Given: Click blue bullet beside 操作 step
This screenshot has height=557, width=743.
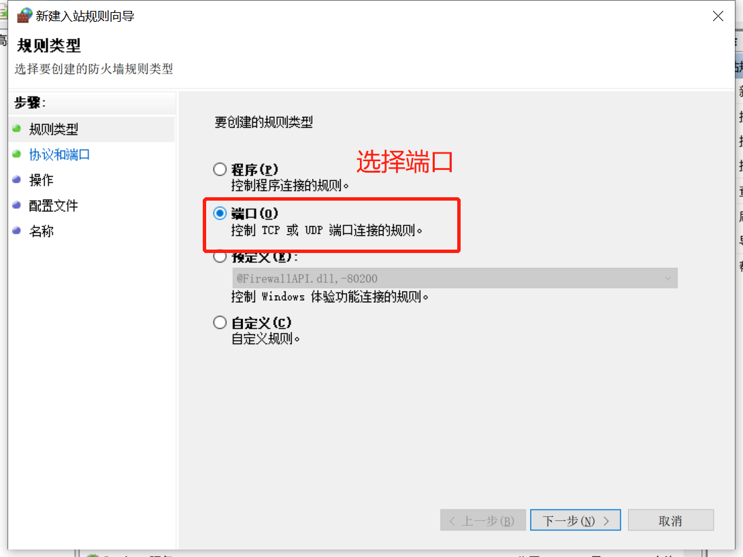Looking at the screenshot, I should (x=16, y=180).
